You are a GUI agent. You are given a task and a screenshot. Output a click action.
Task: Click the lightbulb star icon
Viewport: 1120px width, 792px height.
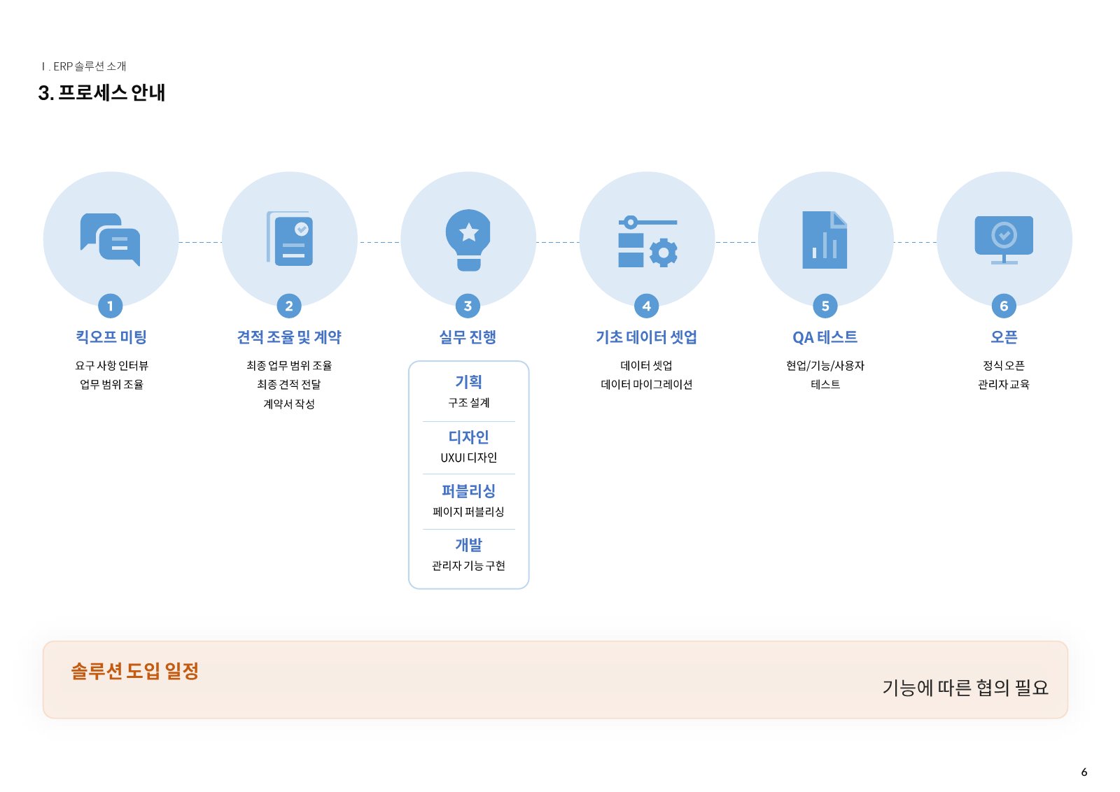(468, 240)
